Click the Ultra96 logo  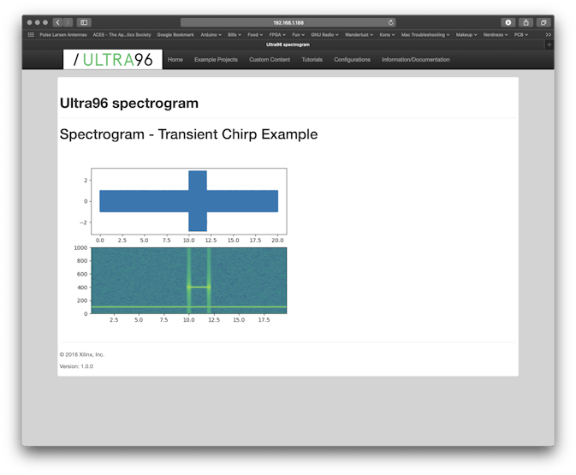pyautogui.click(x=113, y=60)
